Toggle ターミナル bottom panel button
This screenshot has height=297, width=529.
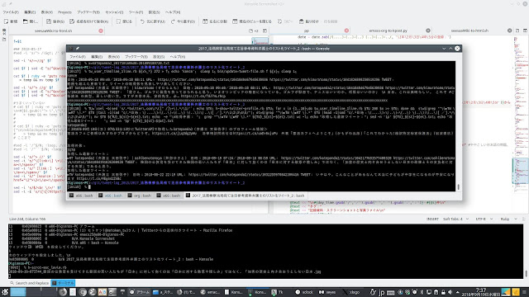pyautogui.click(x=63, y=283)
